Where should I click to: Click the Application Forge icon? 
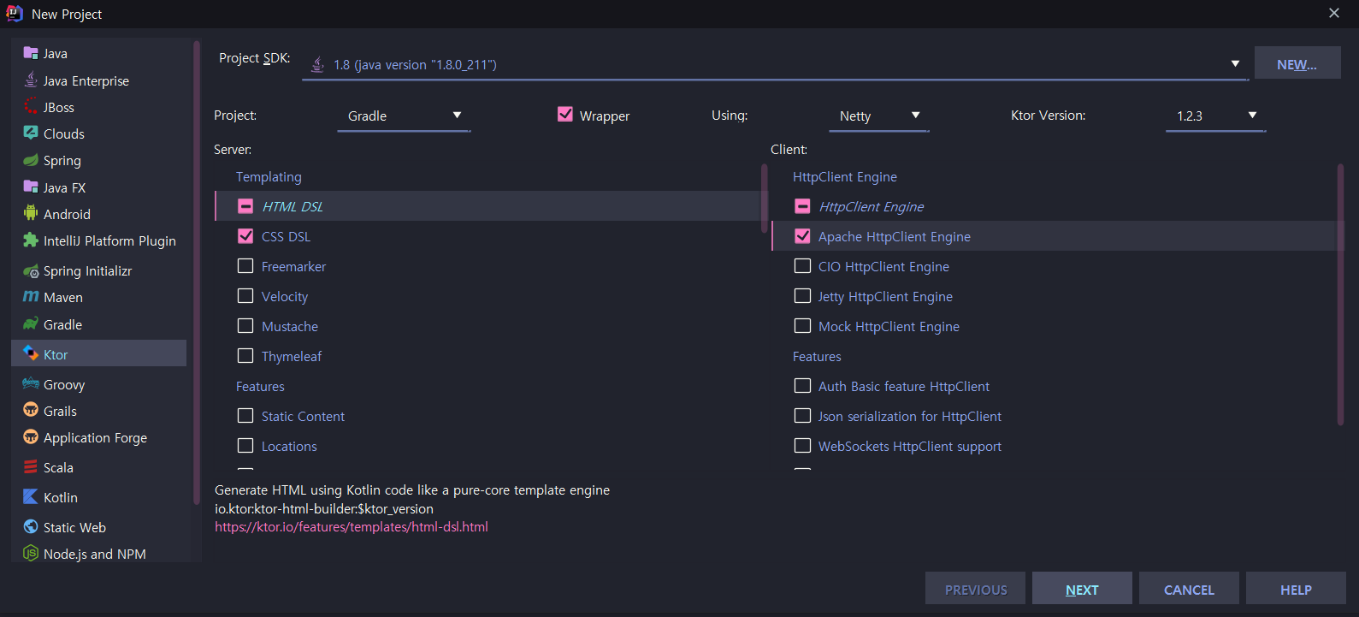pyautogui.click(x=31, y=437)
